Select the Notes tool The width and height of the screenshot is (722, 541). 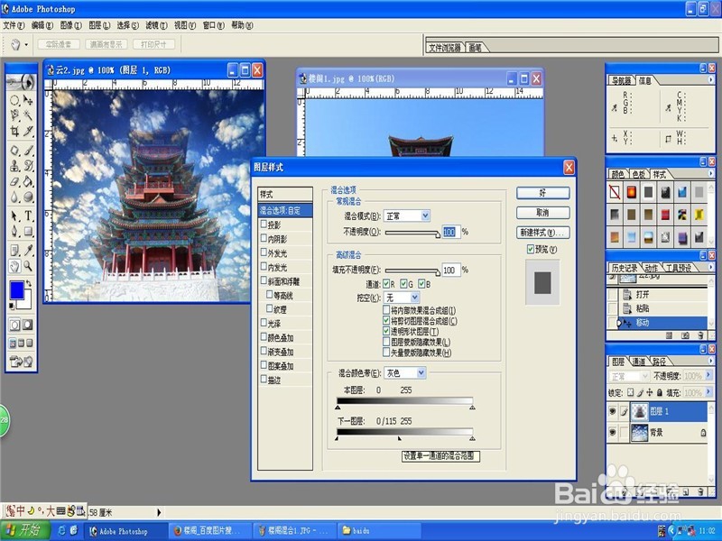(14, 251)
